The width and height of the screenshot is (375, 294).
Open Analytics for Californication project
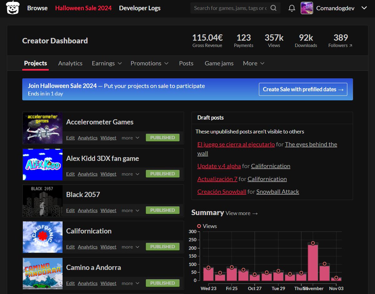click(x=87, y=247)
